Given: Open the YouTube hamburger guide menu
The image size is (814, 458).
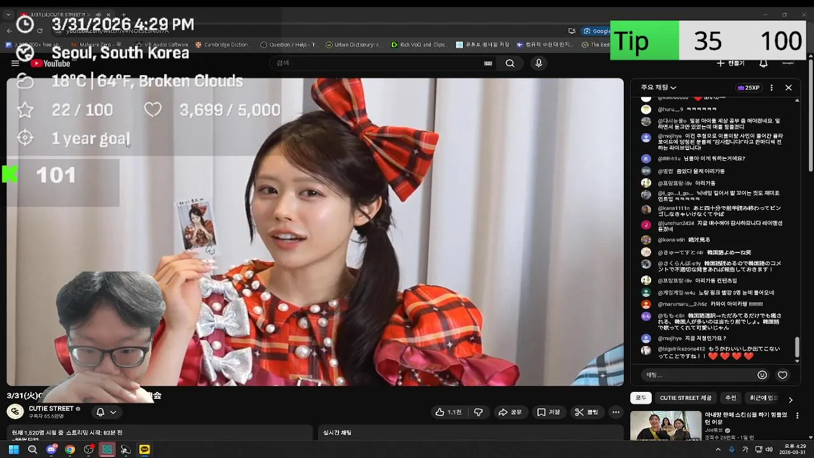Looking at the screenshot, I should (15, 63).
